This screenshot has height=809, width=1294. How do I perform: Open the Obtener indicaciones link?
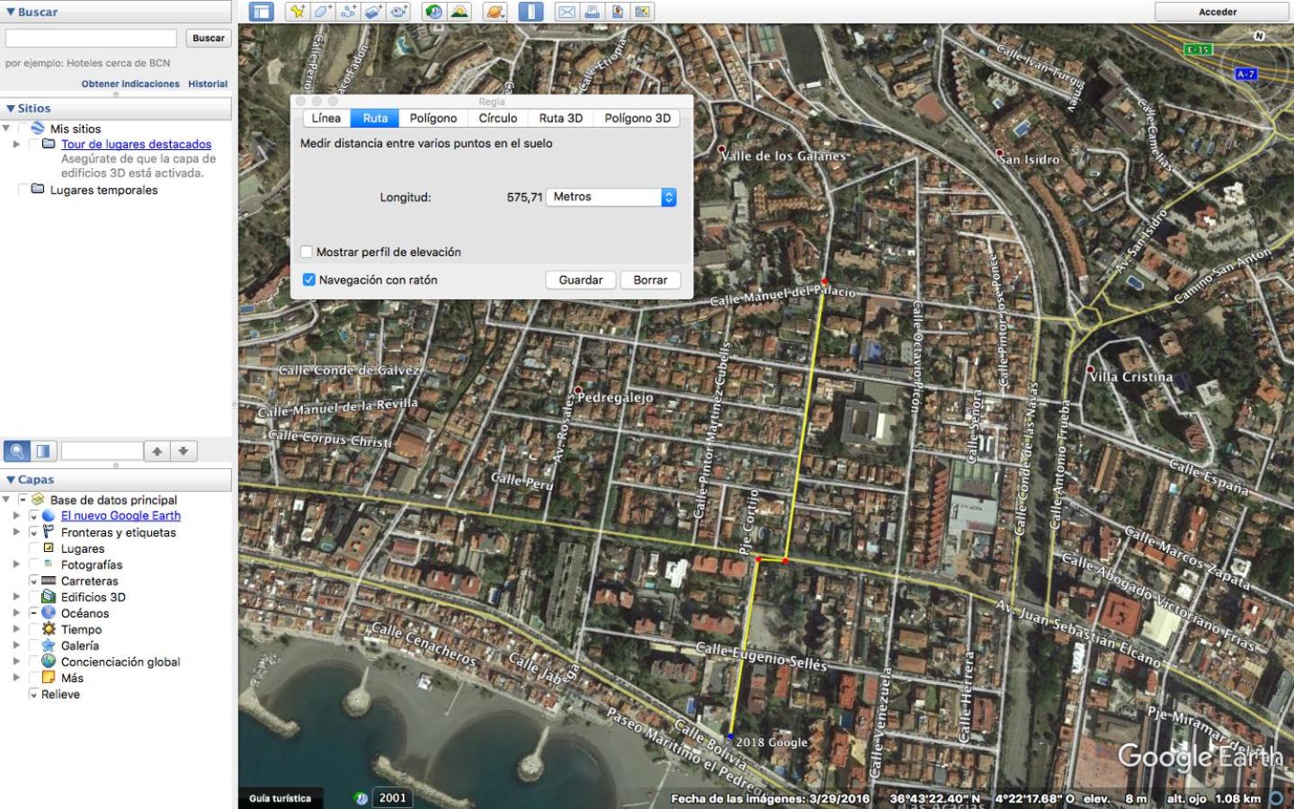pos(130,84)
